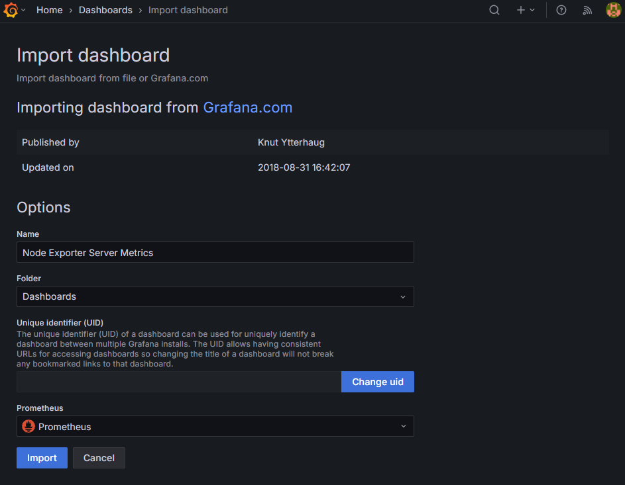Go to Home breadcrumb

pyautogui.click(x=50, y=10)
